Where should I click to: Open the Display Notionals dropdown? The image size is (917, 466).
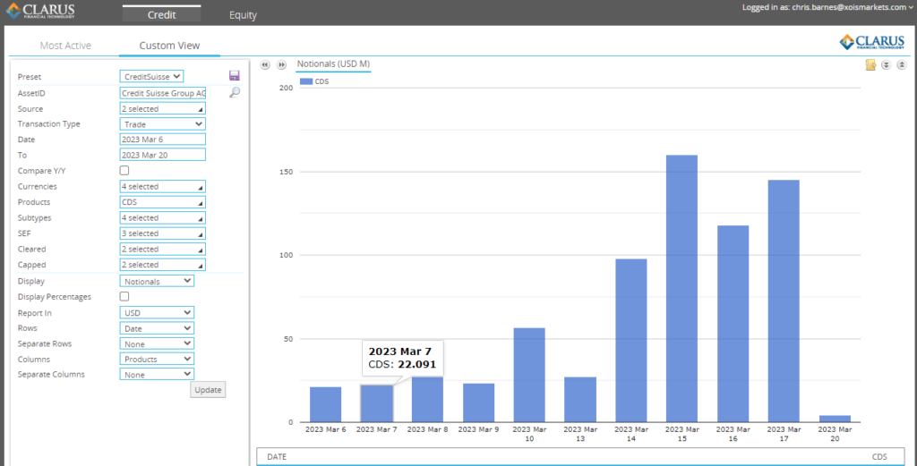(x=157, y=281)
